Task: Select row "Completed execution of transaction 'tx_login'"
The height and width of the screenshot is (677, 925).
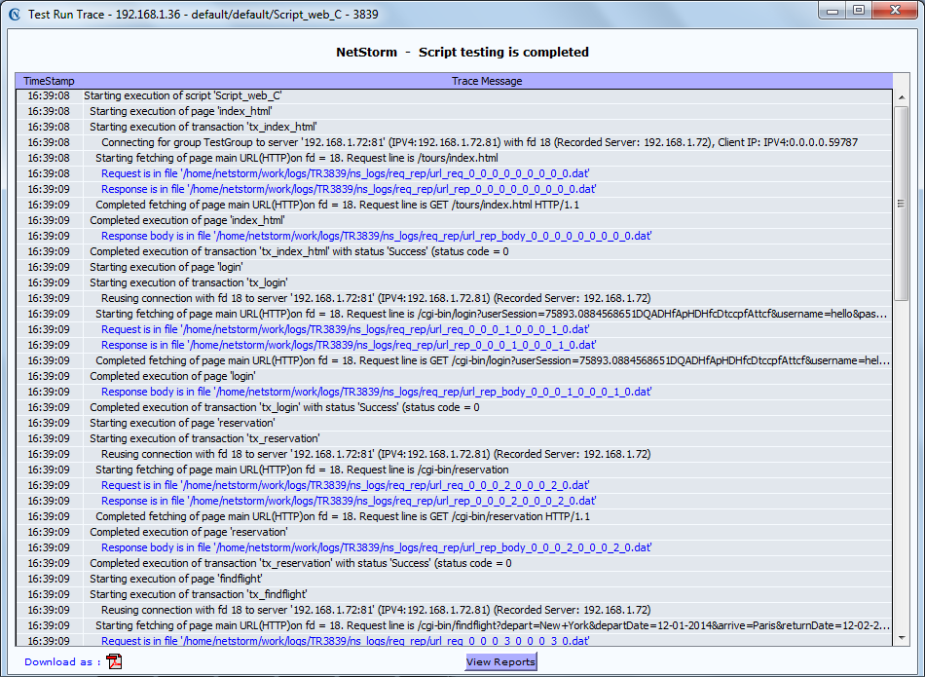Action: [x=455, y=407]
